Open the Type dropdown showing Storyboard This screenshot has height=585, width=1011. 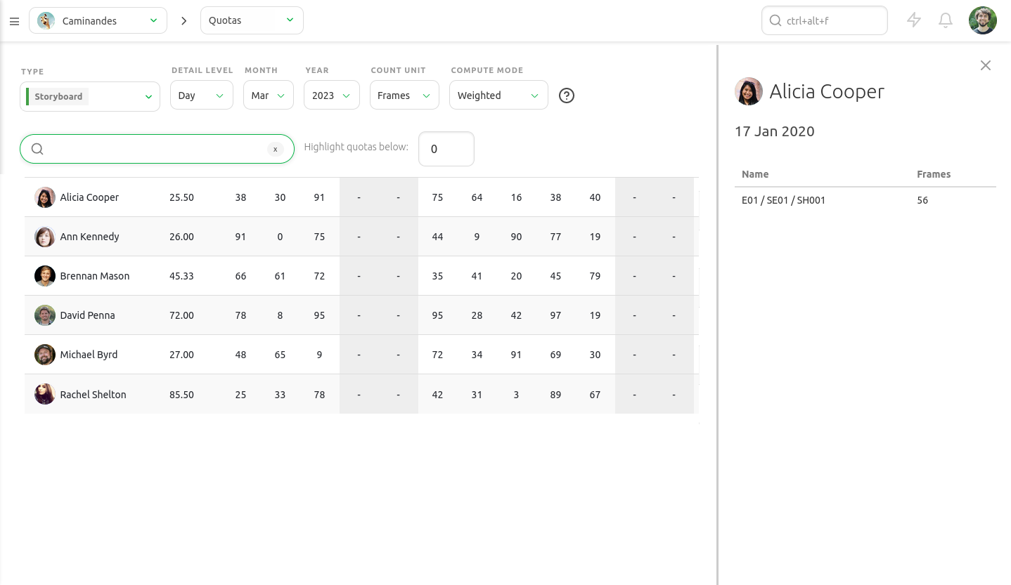tap(90, 96)
